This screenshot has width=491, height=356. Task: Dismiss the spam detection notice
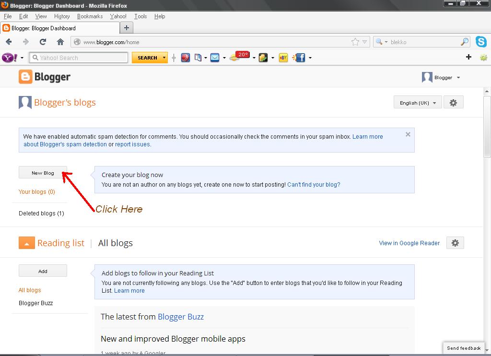tap(408, 134)
